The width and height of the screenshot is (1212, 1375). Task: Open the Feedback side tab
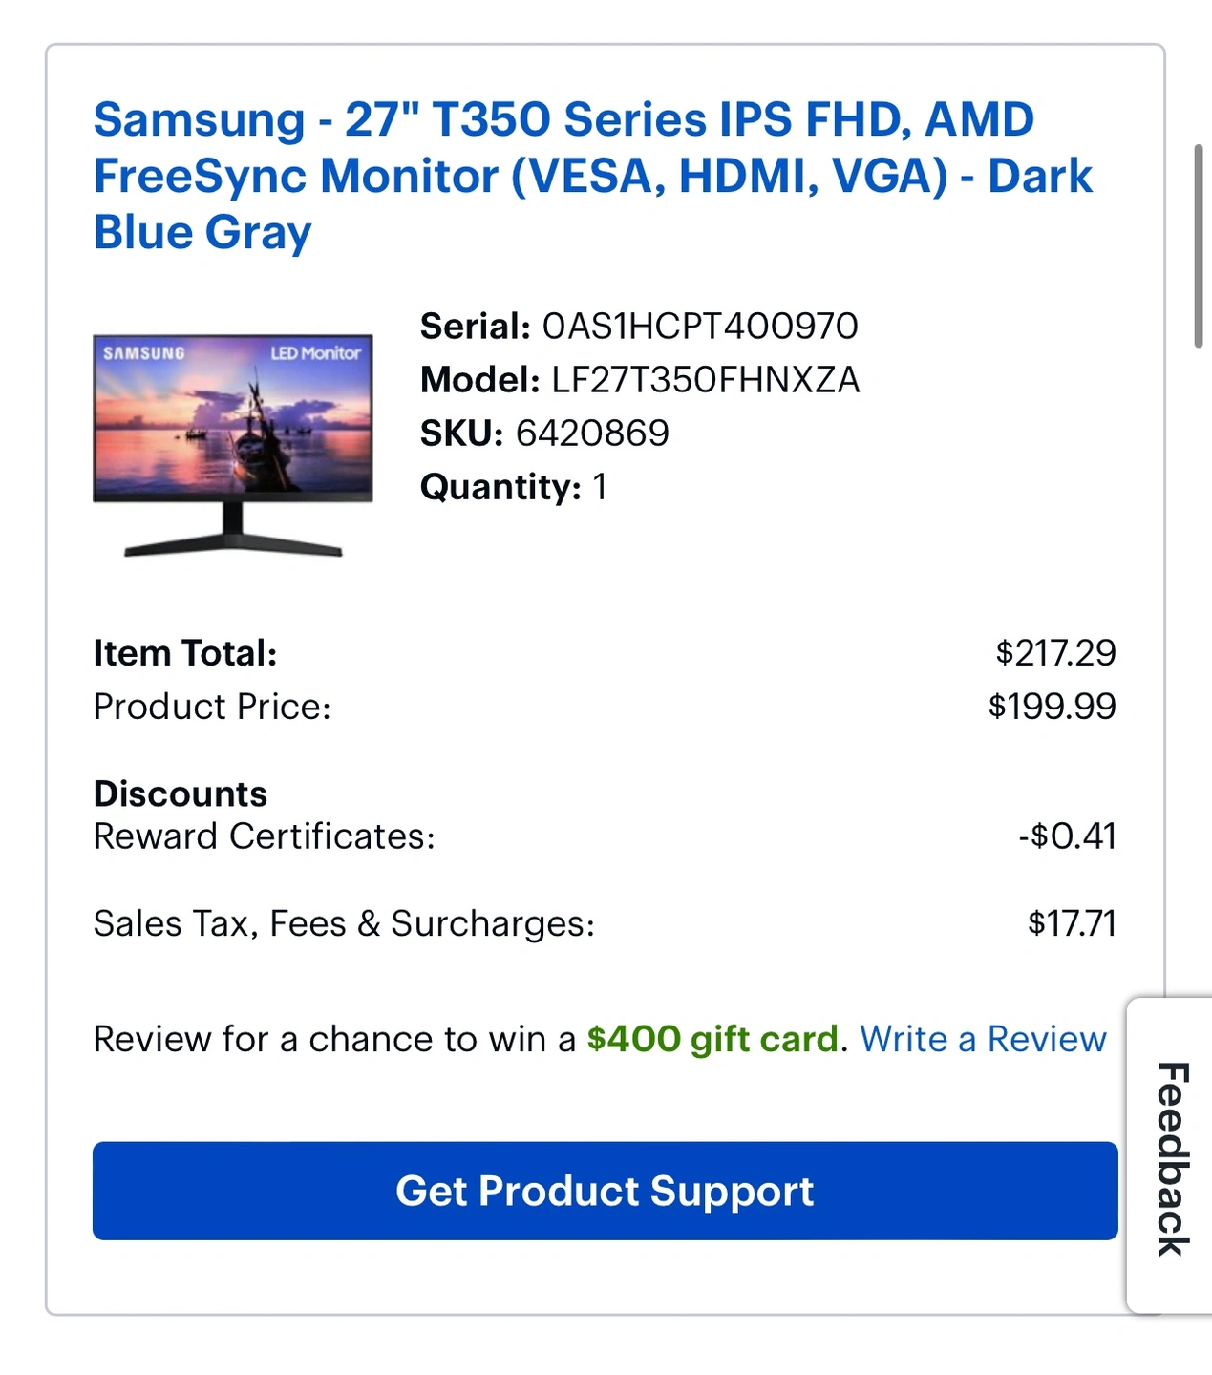(x=1172, y=1157)
